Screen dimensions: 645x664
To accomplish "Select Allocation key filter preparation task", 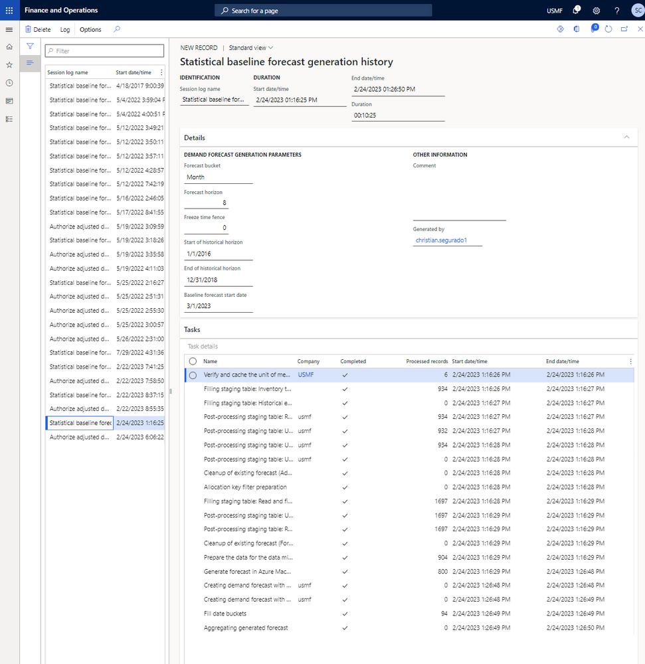I will [x=409, y=487].
